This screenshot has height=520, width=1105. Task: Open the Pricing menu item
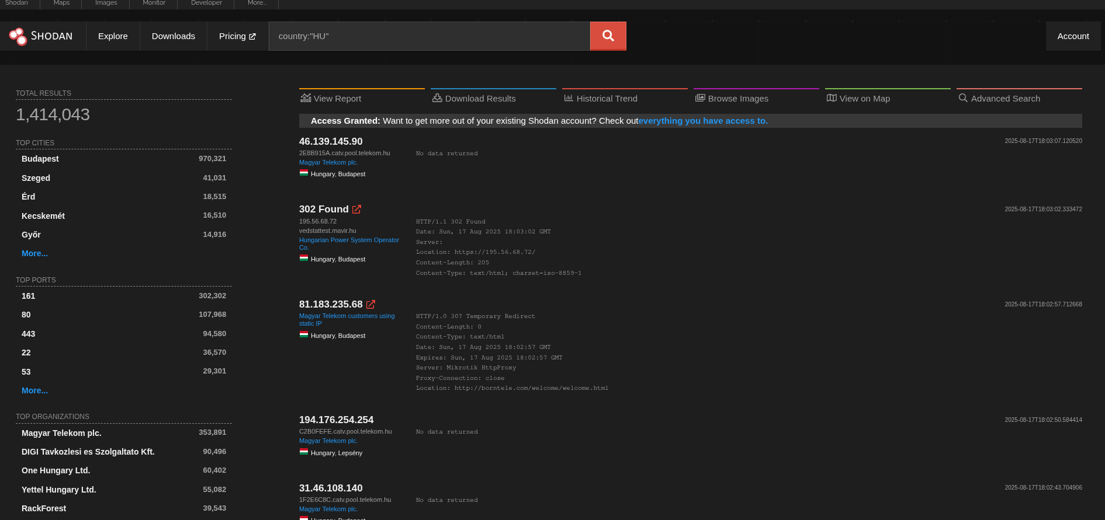tap(237, 36)
